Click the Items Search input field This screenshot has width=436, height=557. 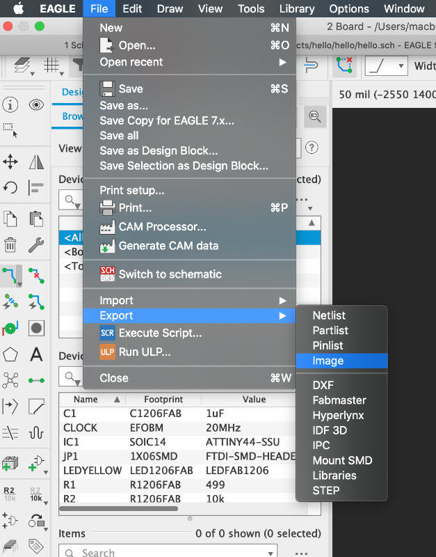168,552
